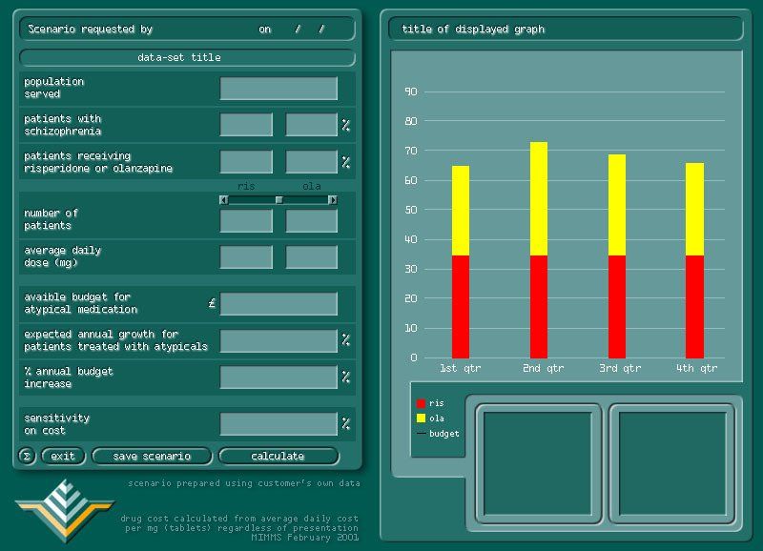Click first patients receiving risperidone or olanzapine field
Image resolution: width=763 pixels, height=551 pixels.
[246, 161]
